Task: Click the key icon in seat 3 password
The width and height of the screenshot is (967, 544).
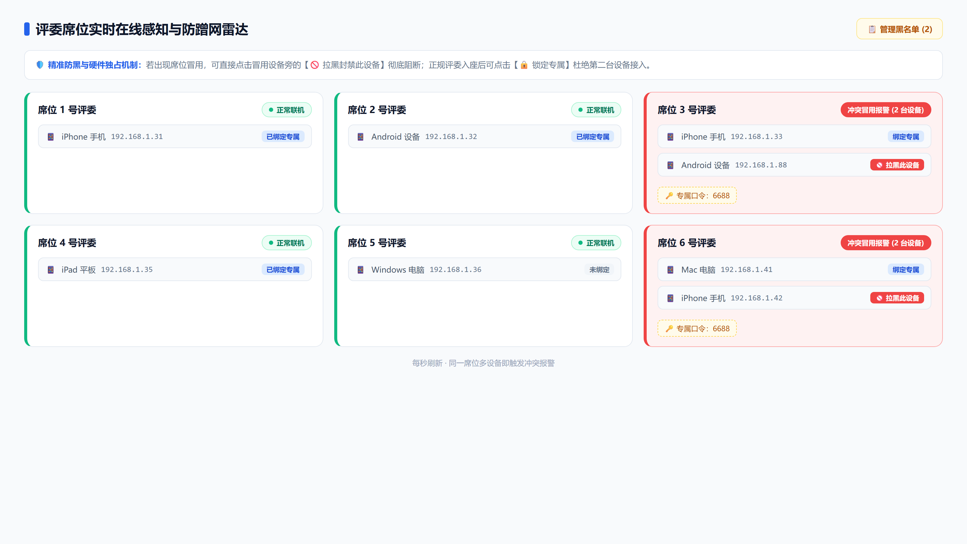Action: click(x=669, y=196)
